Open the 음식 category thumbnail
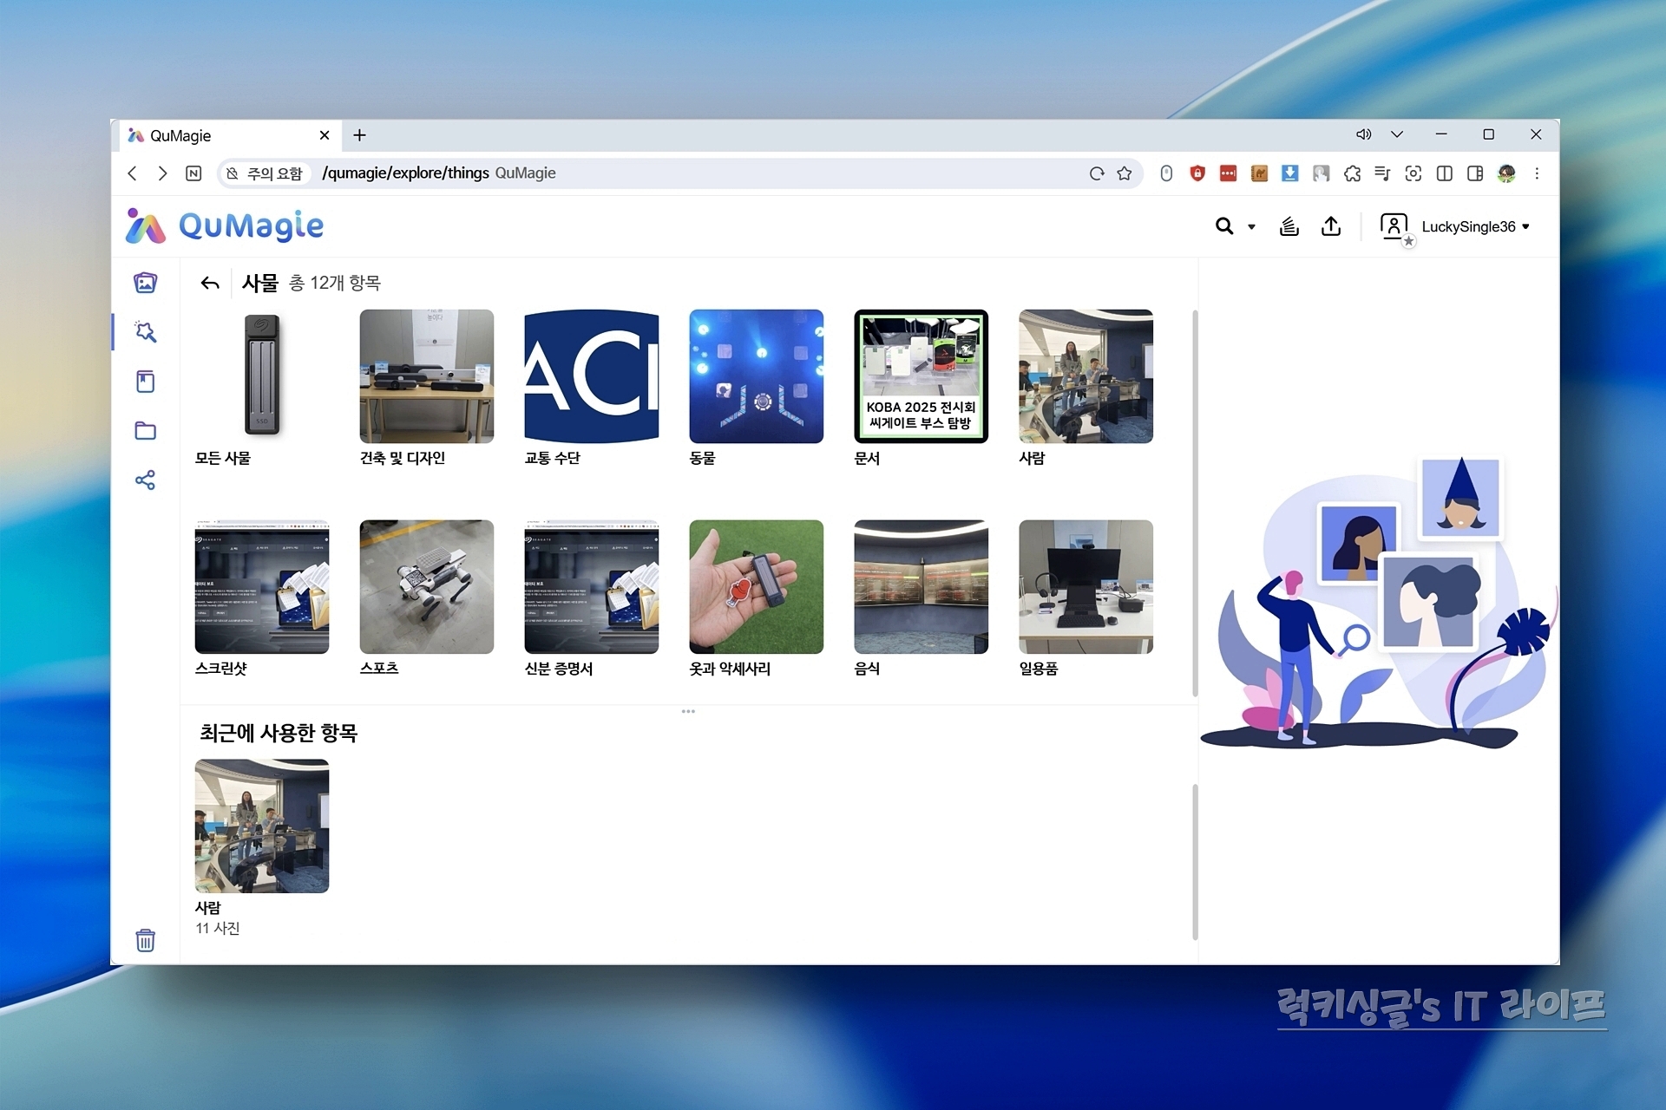The height and width of the screenshot is (1110, 1666). (922, 587)
